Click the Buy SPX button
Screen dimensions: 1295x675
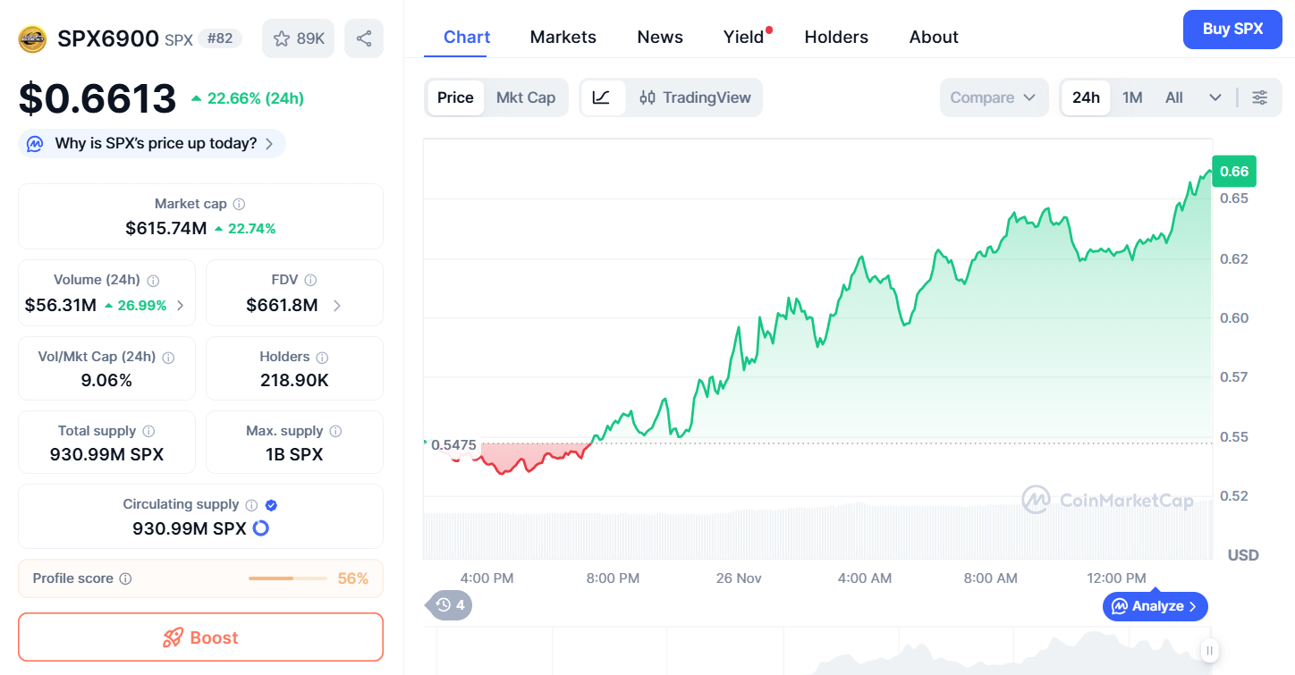point(1232,30)
